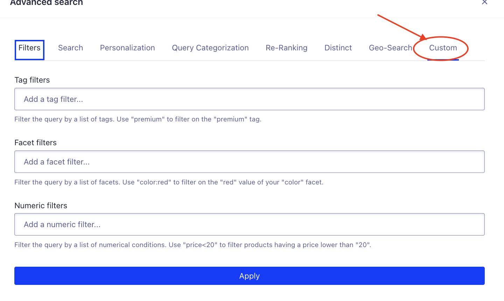Click into the 'Add a numeric filter' box
The height and width of the screenshot is (301, 504).
(249, 225)
